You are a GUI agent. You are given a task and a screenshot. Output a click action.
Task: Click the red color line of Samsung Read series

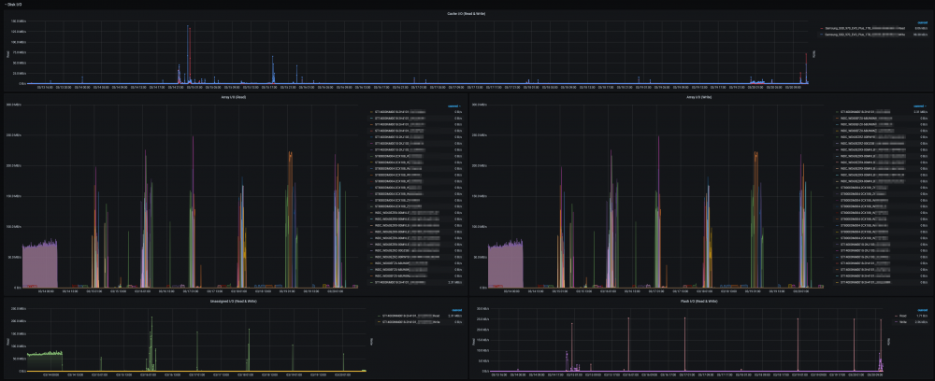pyautogui.click(x=822, y=28)
